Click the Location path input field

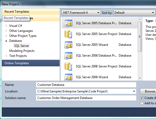coord(86,91)
